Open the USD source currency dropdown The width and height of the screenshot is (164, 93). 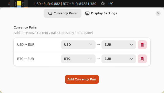(x=78, y=45)
